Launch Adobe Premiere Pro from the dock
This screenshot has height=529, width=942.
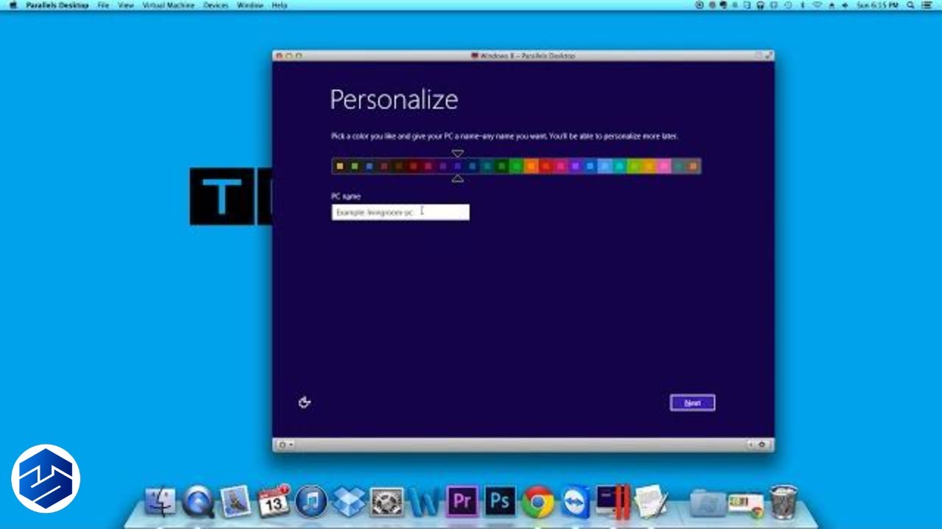[x=462, y=502]
